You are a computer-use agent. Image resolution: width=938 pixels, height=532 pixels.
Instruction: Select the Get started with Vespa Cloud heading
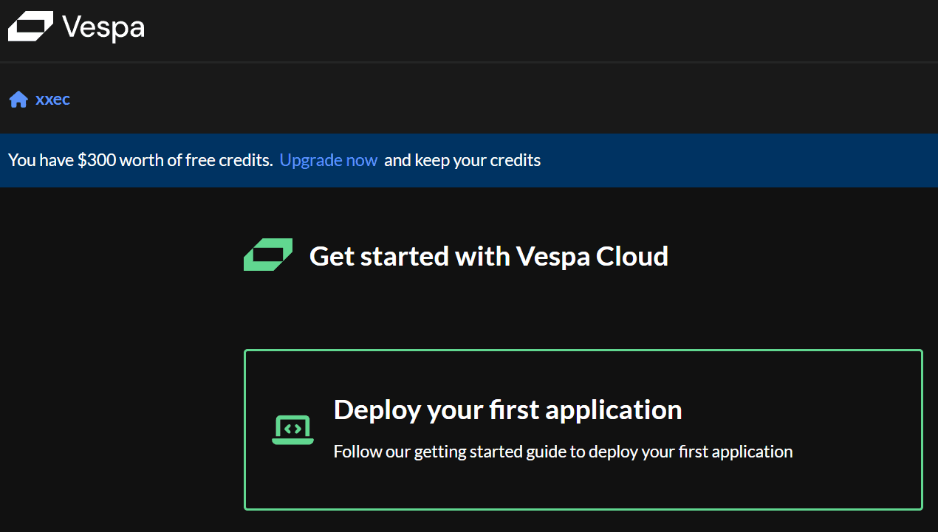pyautogui.click(x=489, y=256)
